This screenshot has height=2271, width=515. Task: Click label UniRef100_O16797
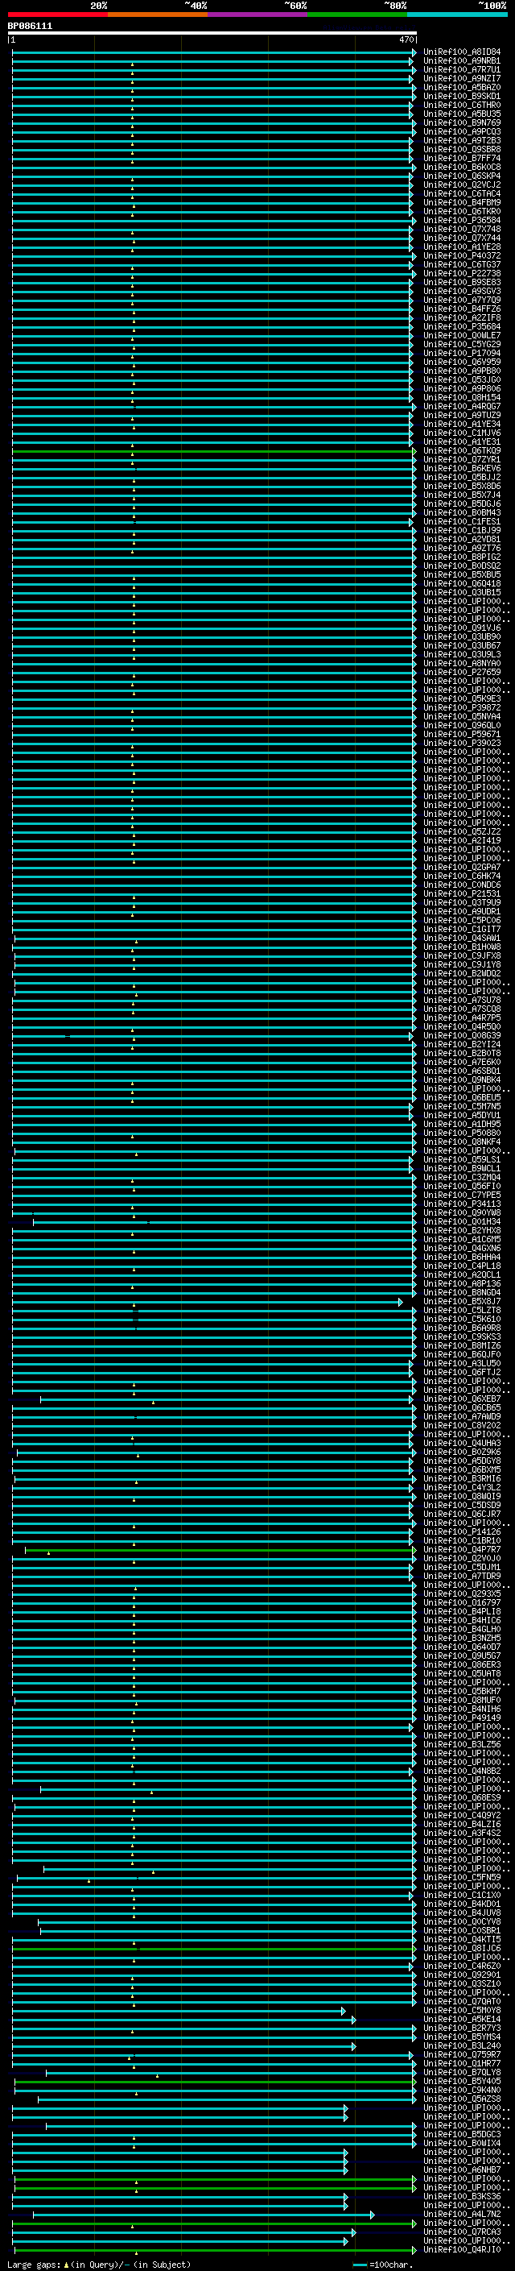[x=462, y=1602]
